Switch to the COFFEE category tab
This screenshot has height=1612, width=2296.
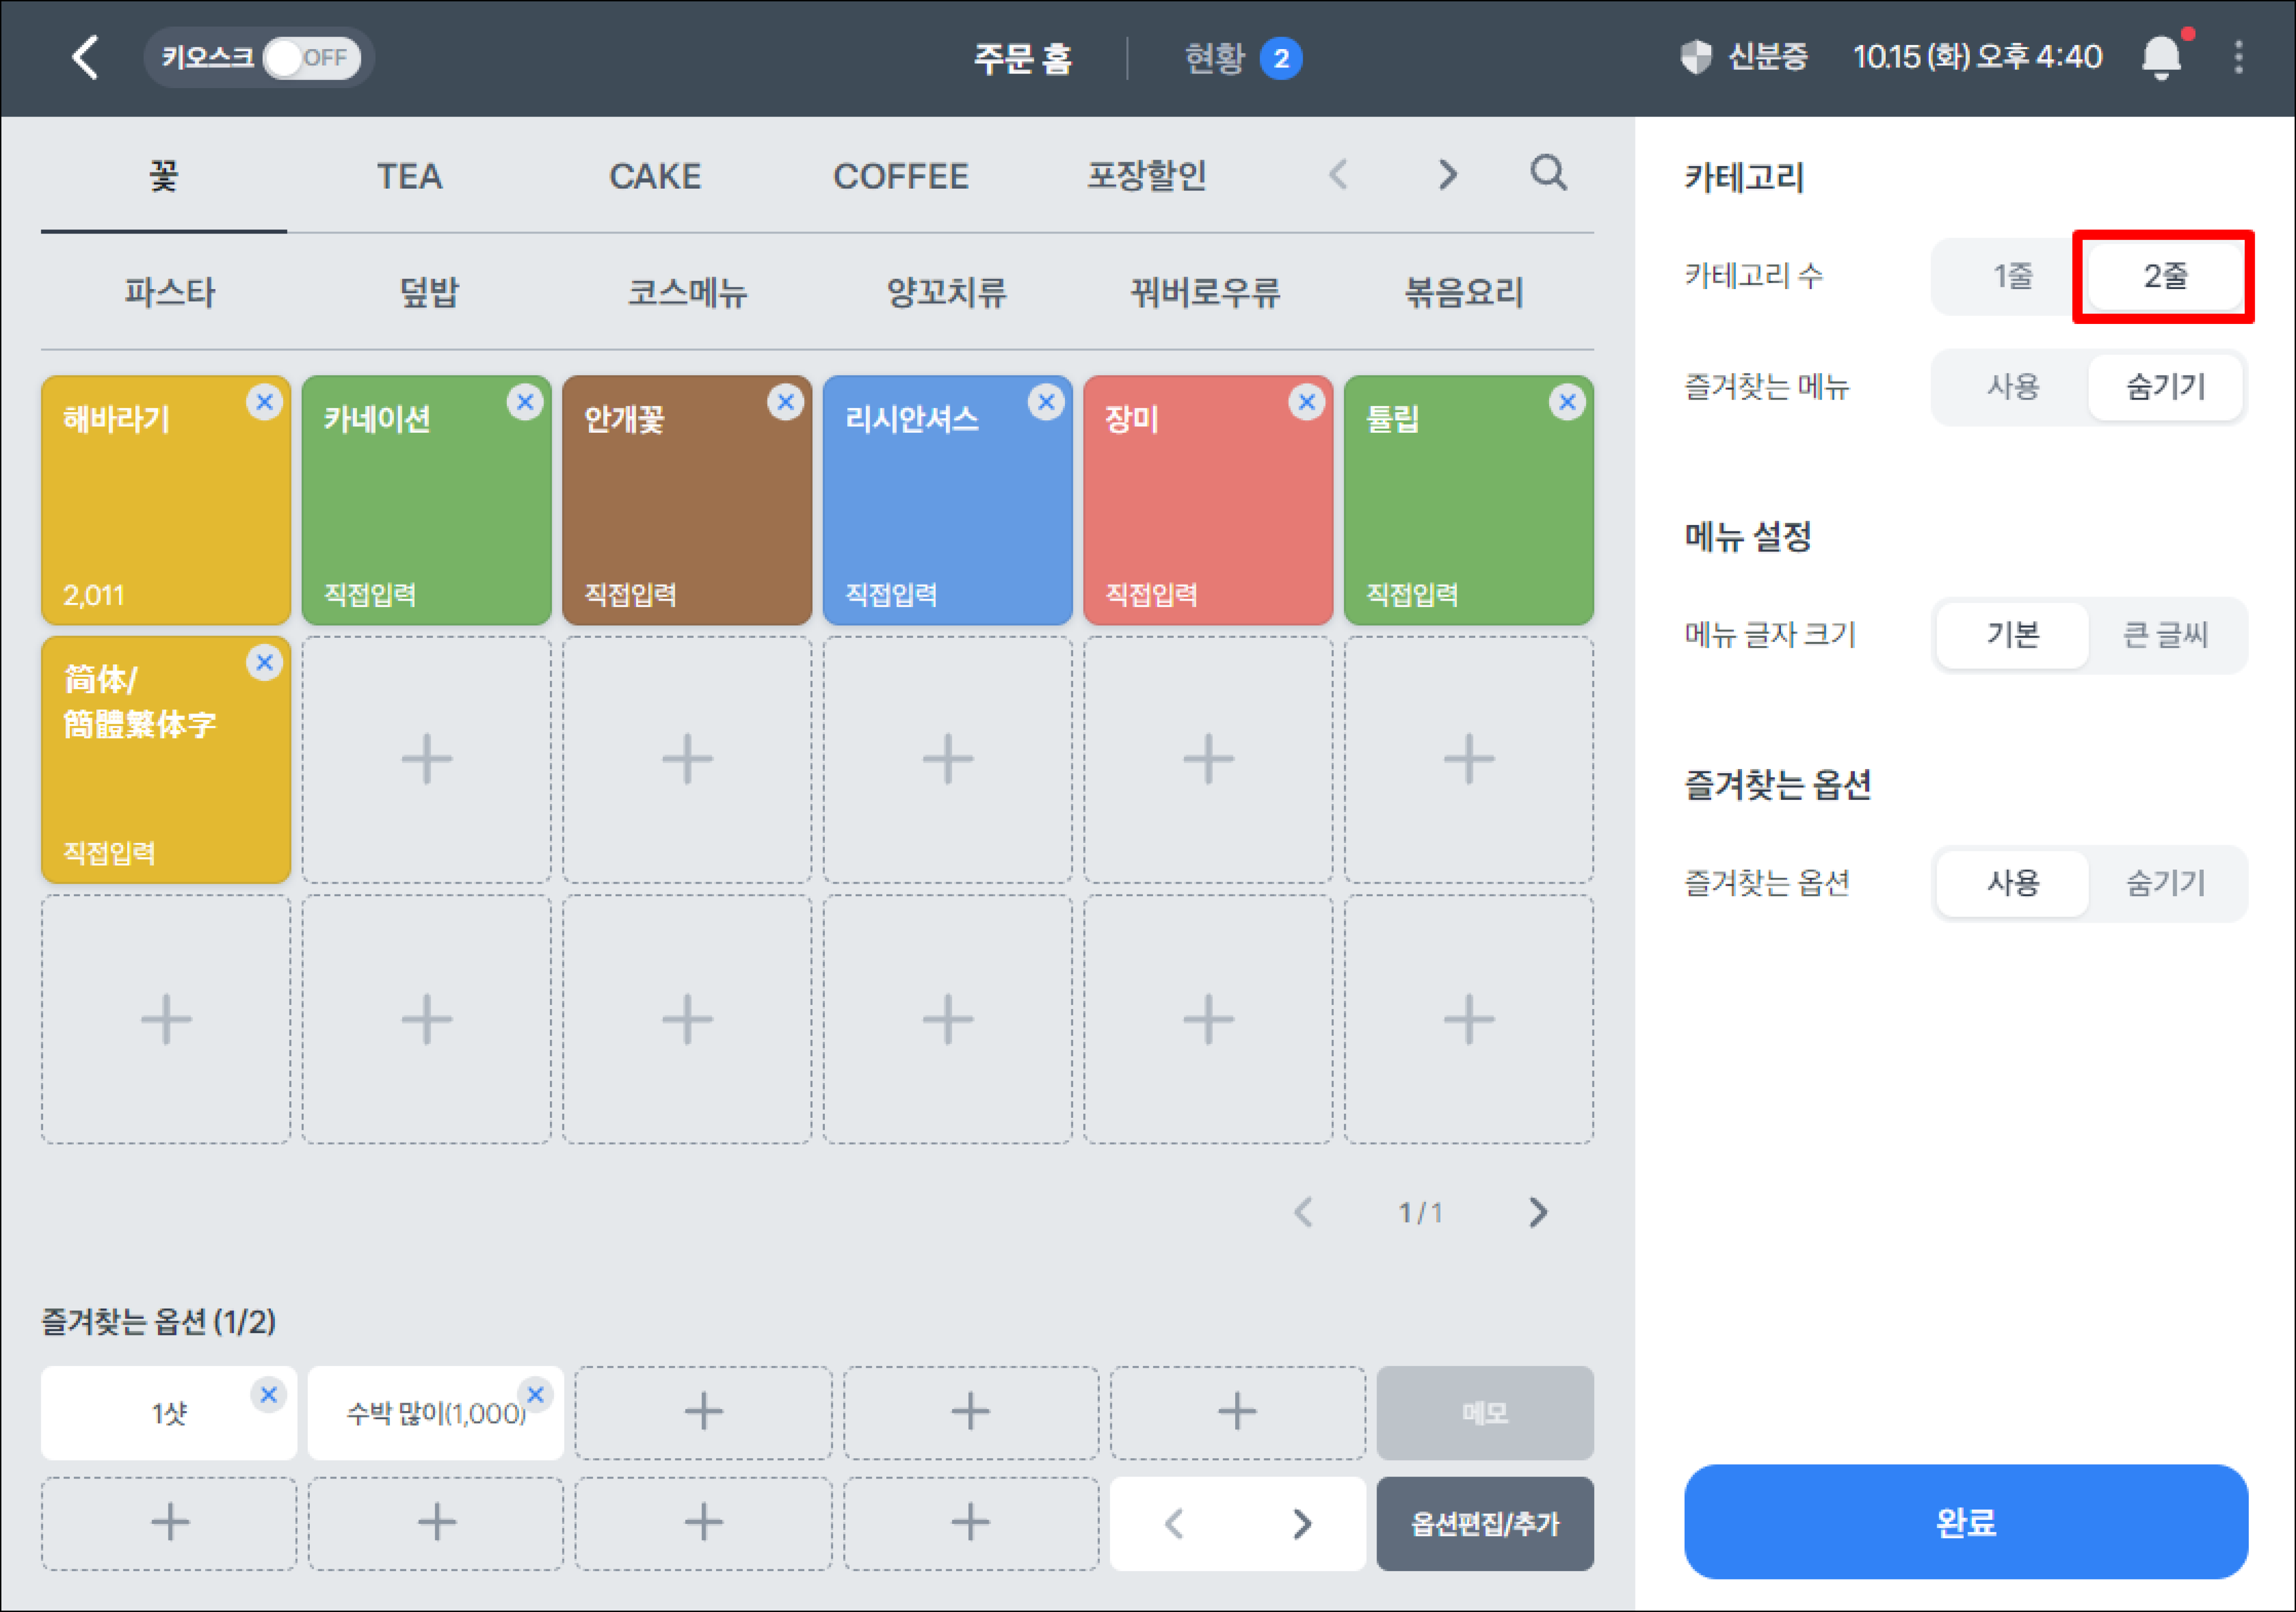(900, 177)
